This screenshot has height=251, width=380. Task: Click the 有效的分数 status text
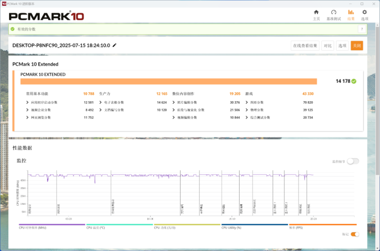27,29
